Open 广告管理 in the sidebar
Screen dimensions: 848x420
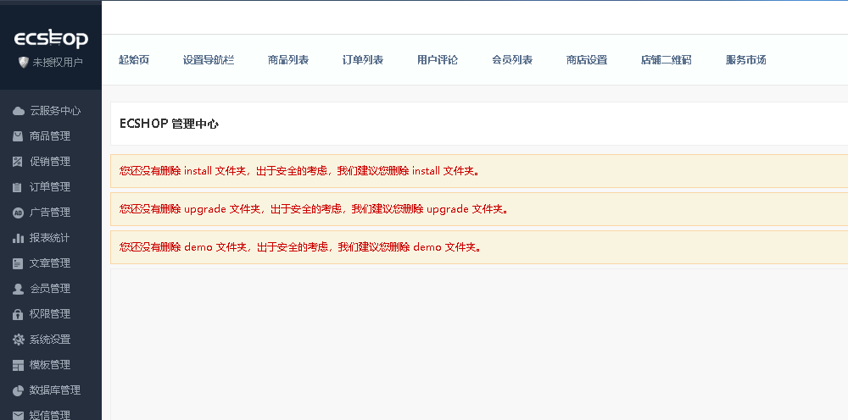coord(51,213)
